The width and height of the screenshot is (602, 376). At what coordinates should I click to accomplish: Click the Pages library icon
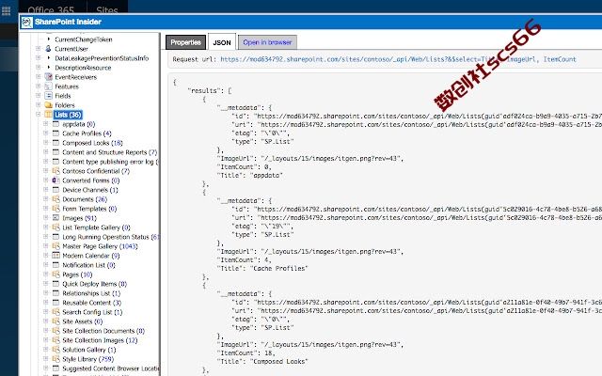click(x=55, y=274)
